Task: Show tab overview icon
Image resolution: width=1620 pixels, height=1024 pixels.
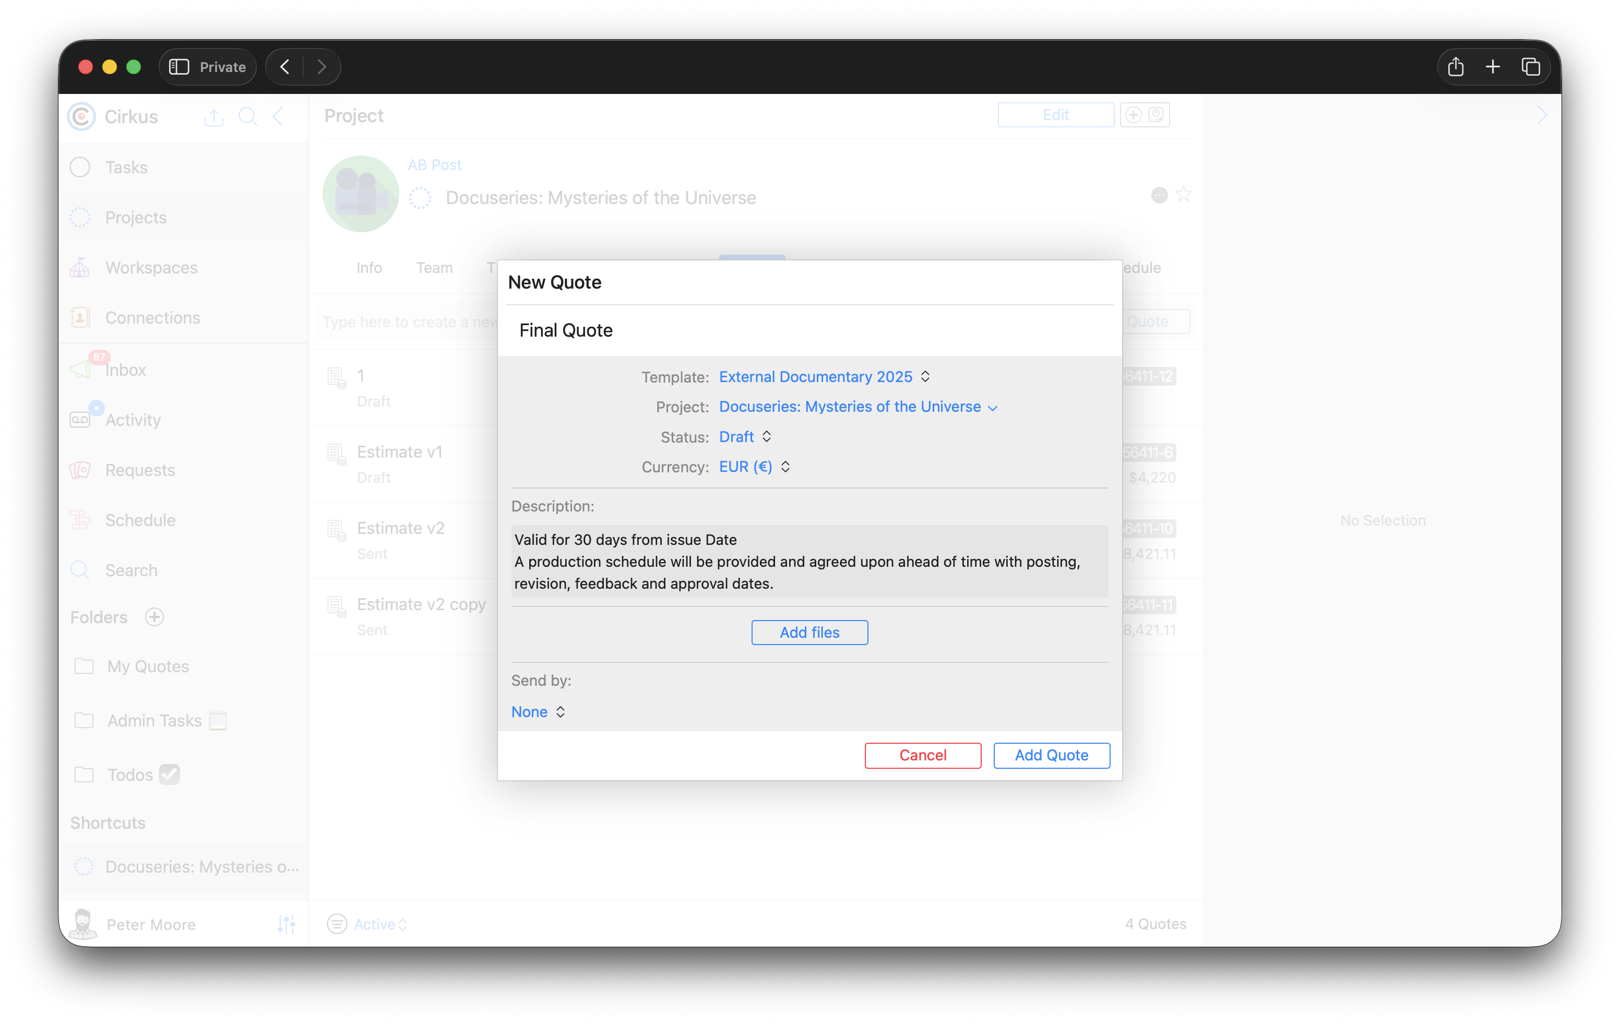Action: [1531, 67]
